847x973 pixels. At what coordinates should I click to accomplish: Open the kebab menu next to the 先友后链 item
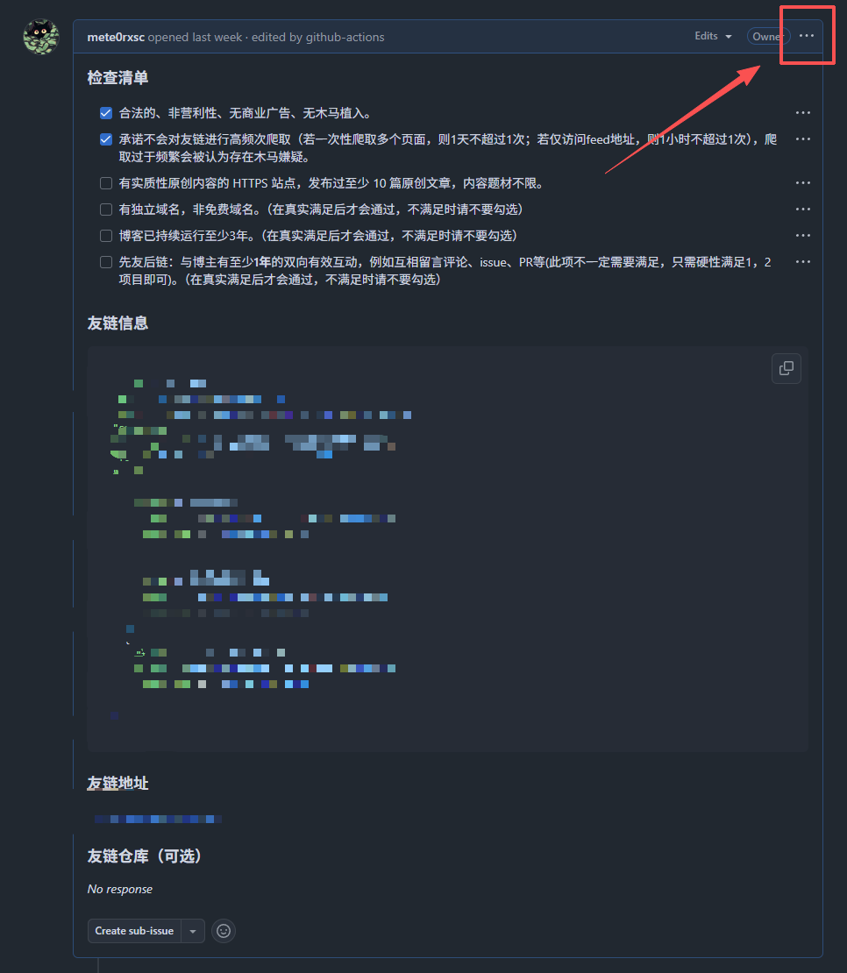802,261
